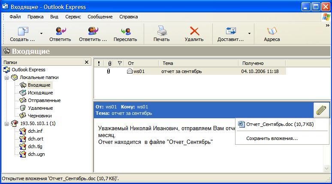Open the Справка menu
332x184 pixels.
click(x=129, y=17)
